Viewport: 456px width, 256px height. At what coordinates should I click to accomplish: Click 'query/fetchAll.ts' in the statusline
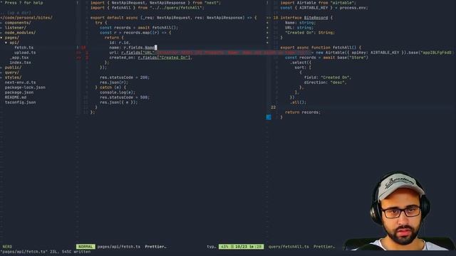289,247
